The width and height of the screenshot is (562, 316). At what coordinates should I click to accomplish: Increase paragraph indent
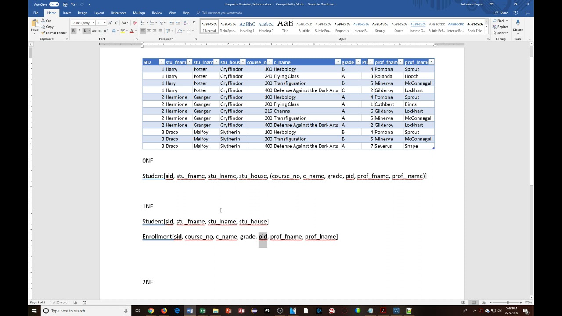click(177, 23)
